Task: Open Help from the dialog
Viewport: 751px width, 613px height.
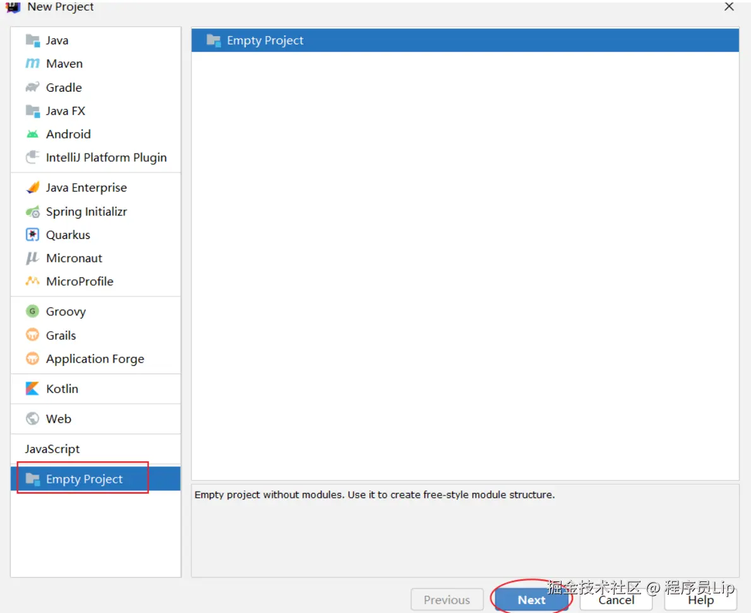Action: point(700,600)
